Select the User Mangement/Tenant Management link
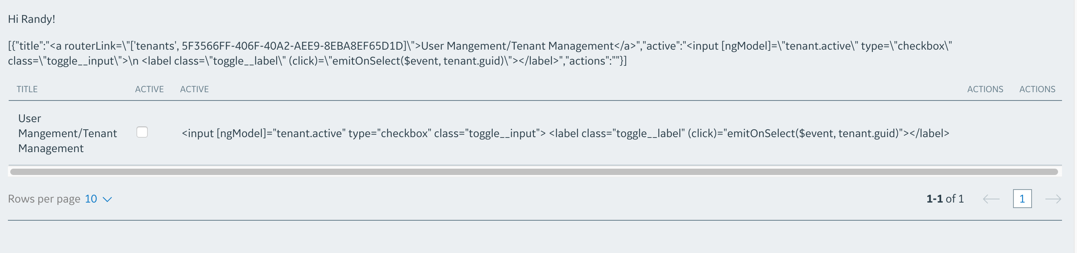The image size is (1077, 253). coord(67,133)
